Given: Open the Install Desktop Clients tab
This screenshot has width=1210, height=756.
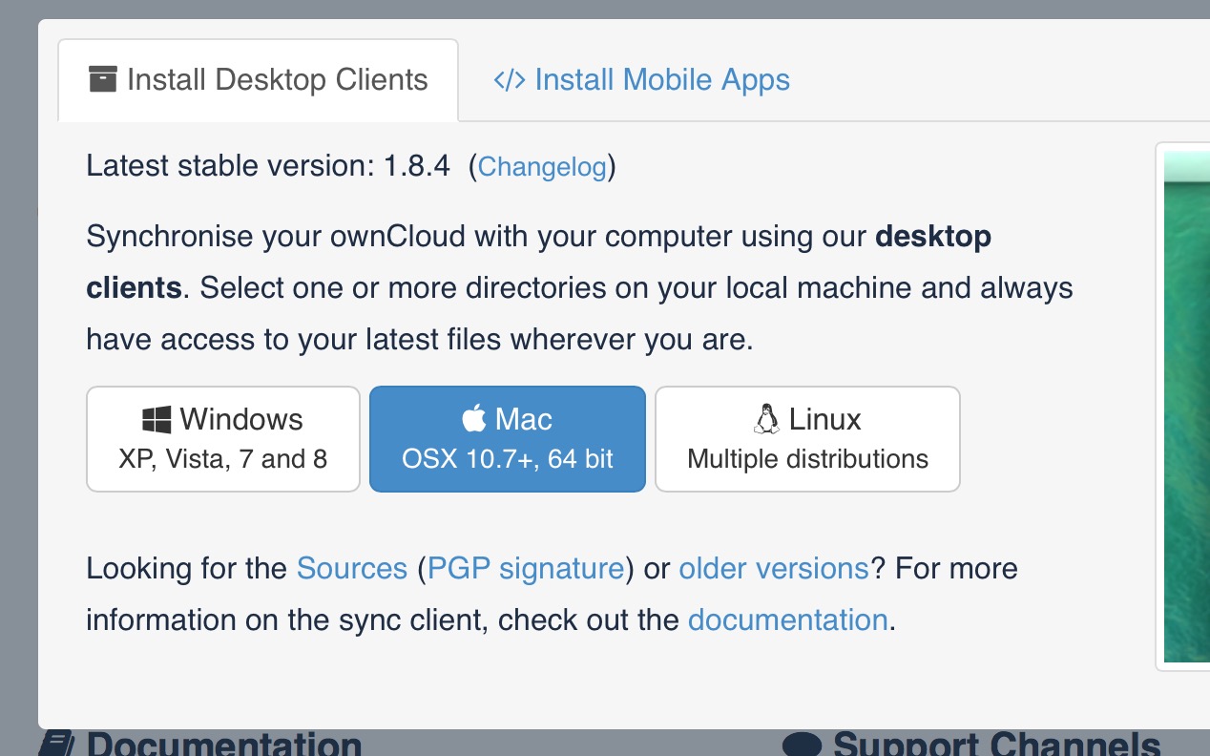Looking at the screenshot, I should tap(258, 80).
